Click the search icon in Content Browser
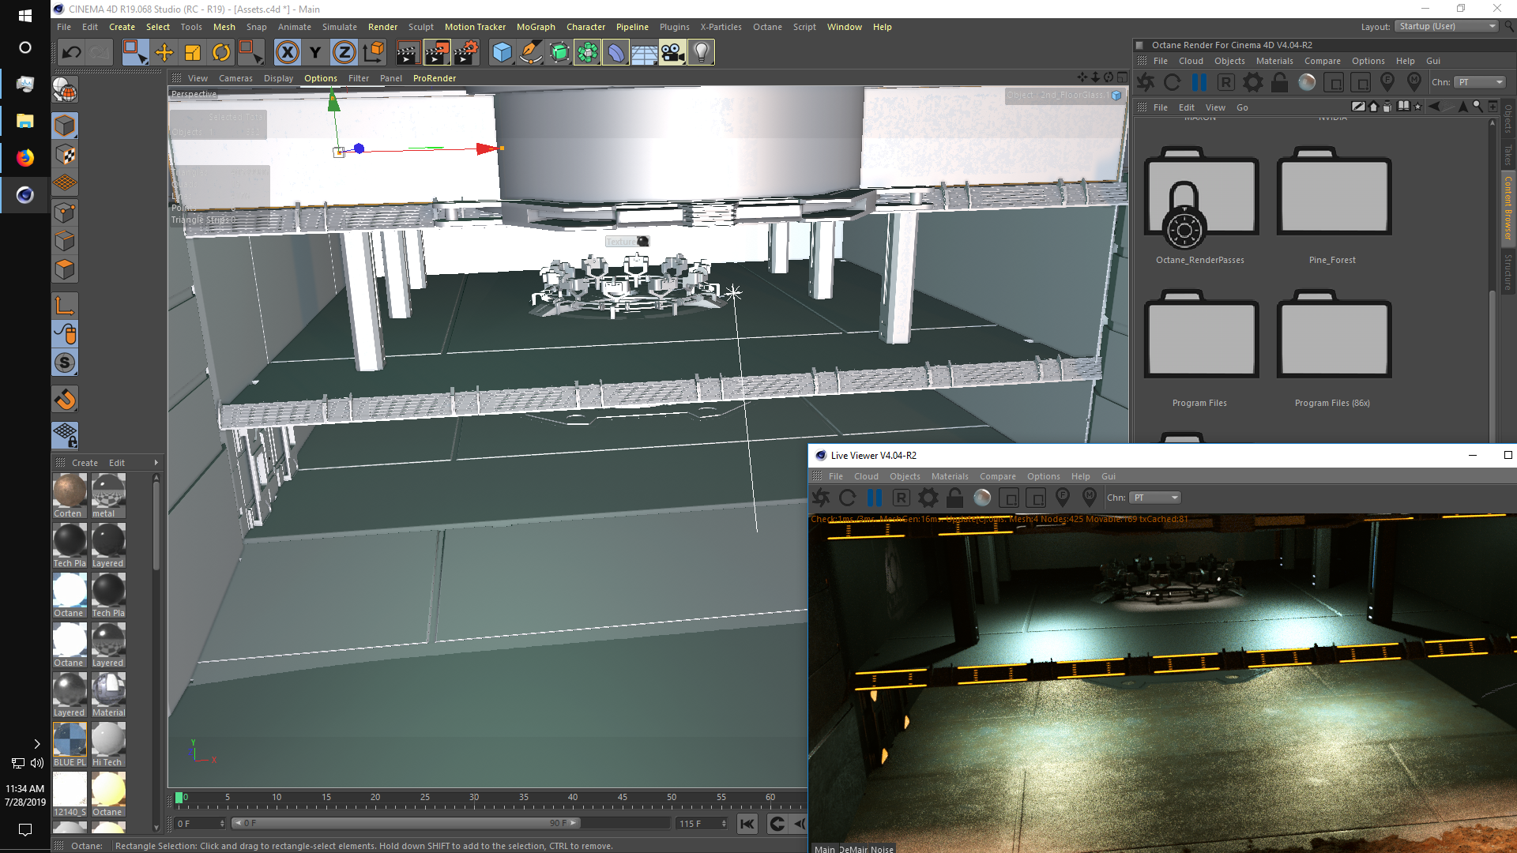The image size is (1517, 853). tap(1477, 107)
